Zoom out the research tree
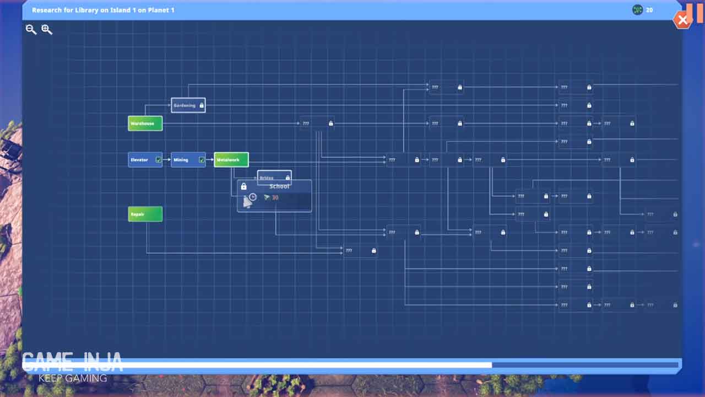Viewport: 705px width, 397px height. tap(31, 30)
